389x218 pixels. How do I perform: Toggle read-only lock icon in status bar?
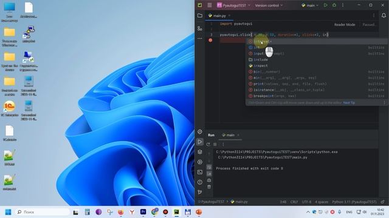(x=383, y=202)
